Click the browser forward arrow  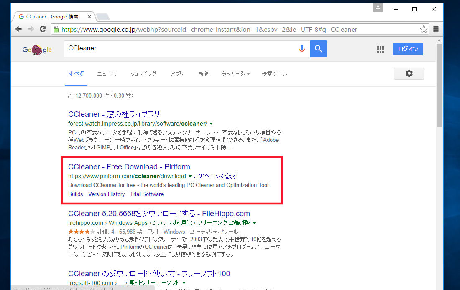coord(31,29)
